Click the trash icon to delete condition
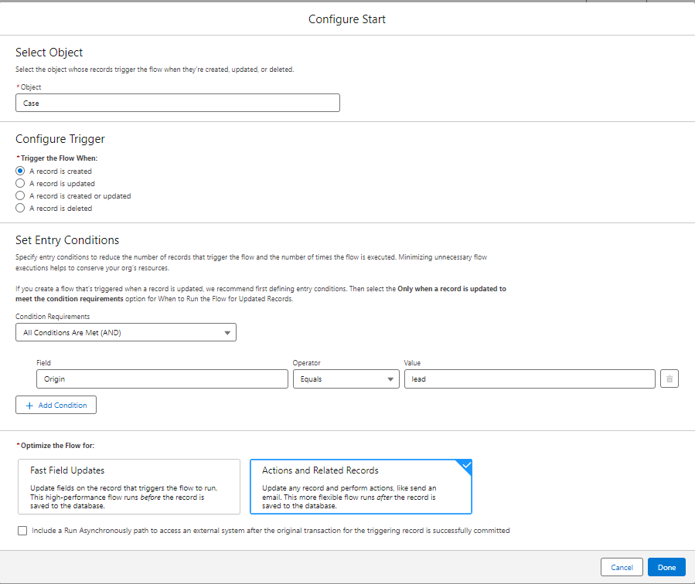Viewport: 695px width, 584px height. pos(669,379)
